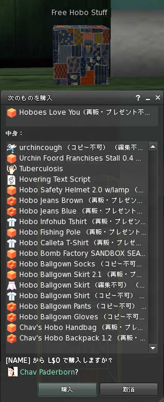
Task: Click the urchincough animation icon
Action: tap(12, 148)
